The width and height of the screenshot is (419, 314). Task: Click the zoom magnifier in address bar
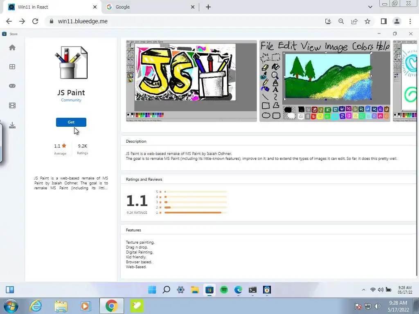341,21
